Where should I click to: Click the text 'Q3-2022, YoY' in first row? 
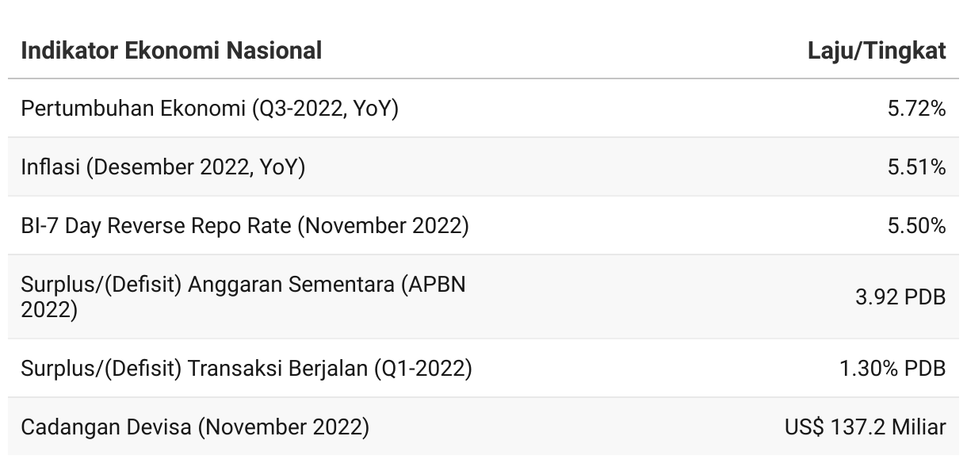click(x=325, y=109)
